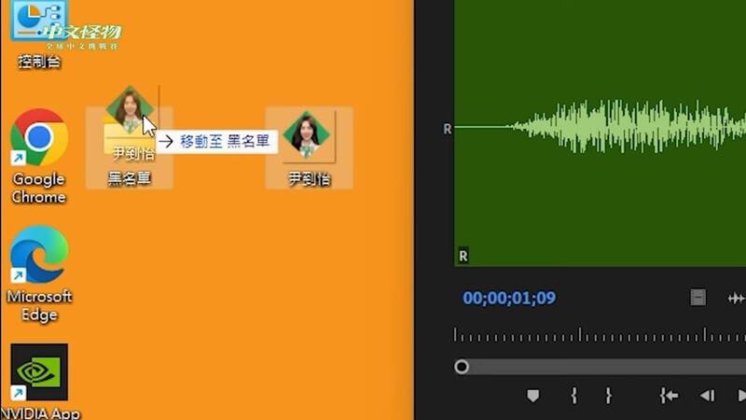Viewport: 746px width, 420px height.
Task: Click the Drag Audio Only waveform icon
Action: (x=735, y=298)
